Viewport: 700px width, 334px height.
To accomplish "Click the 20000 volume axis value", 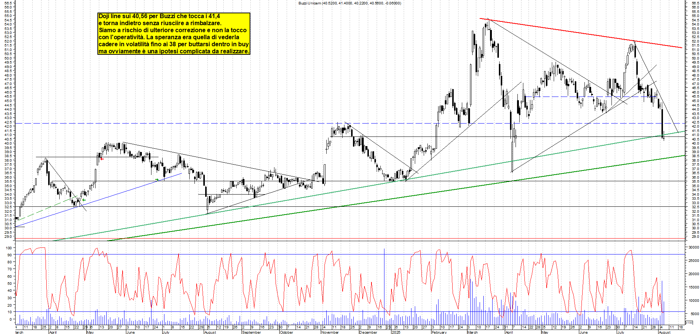I will pyautogui.click(x=693, y=274).
